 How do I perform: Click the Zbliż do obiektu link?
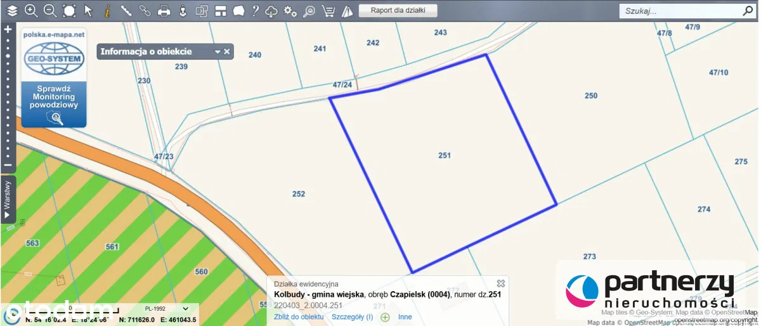click(299, 316)
